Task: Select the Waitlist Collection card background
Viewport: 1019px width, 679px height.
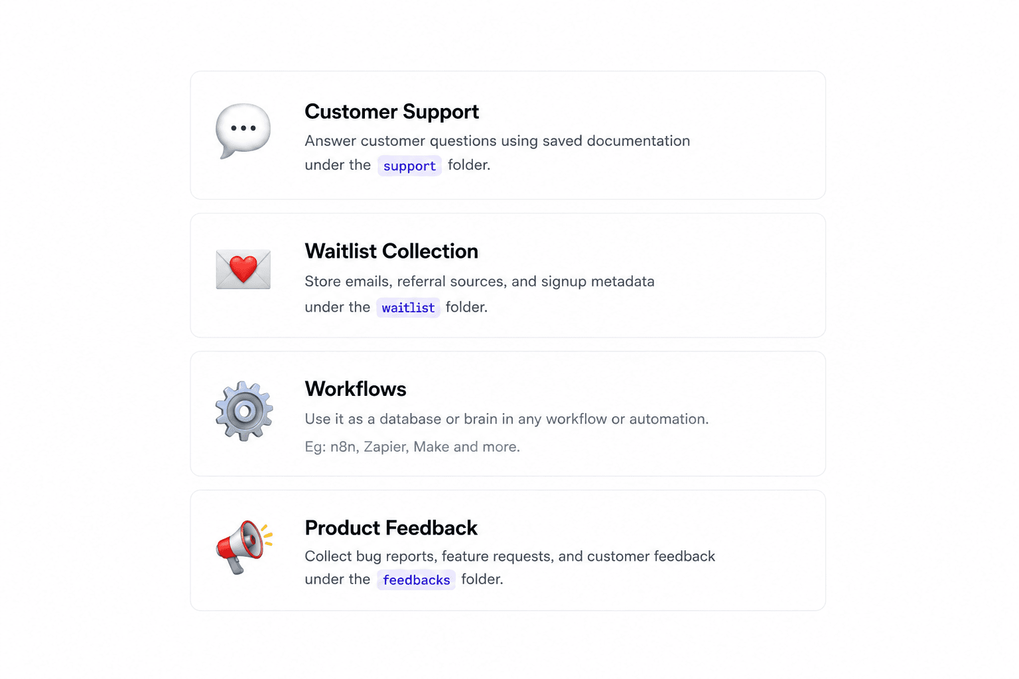Action: click(x=508, y=275)
